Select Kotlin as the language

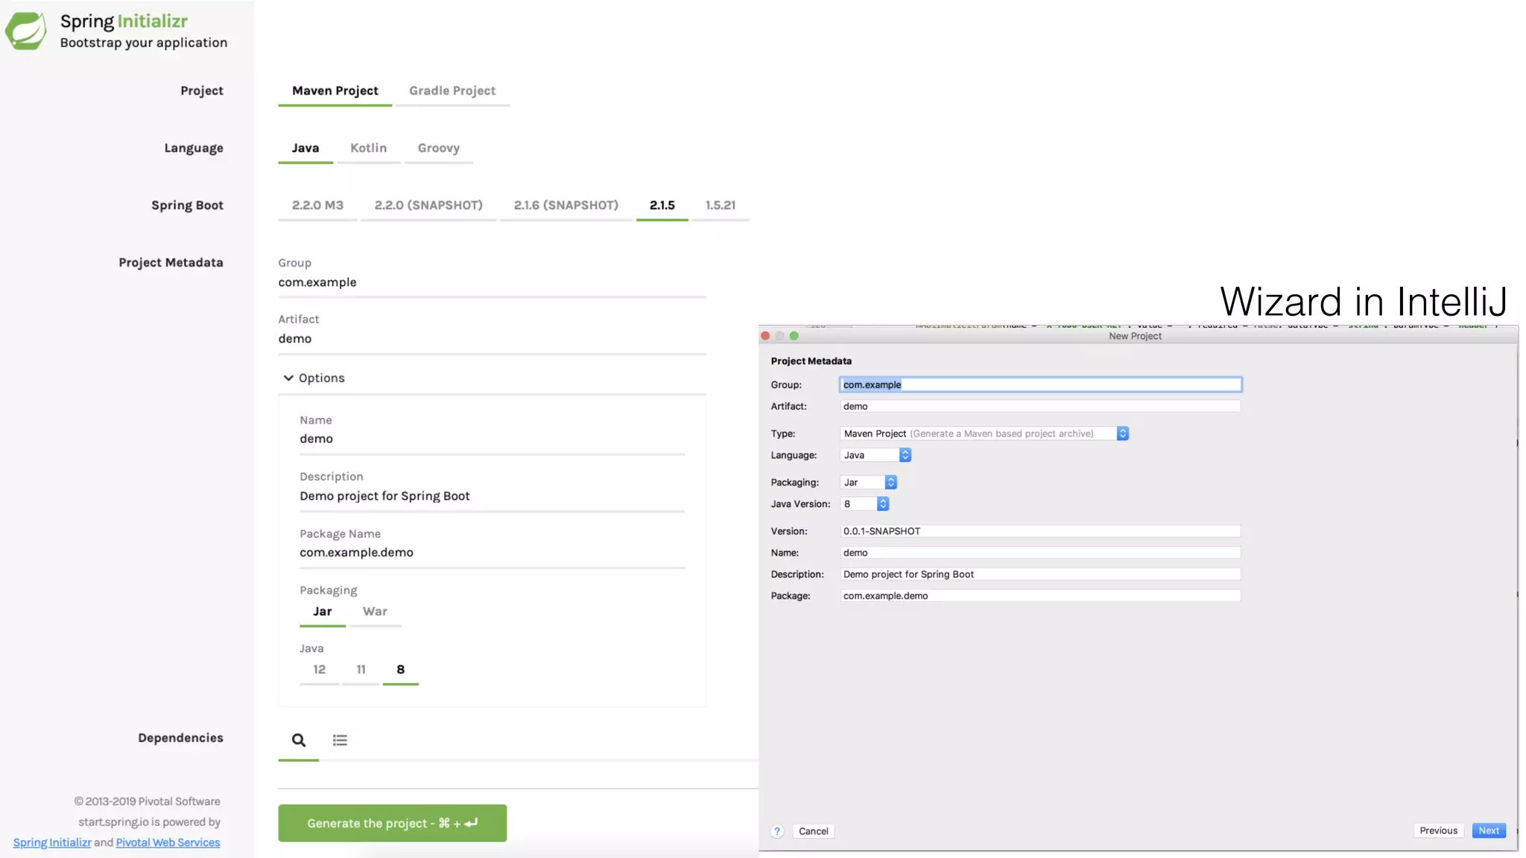click(x=368, y=148)
